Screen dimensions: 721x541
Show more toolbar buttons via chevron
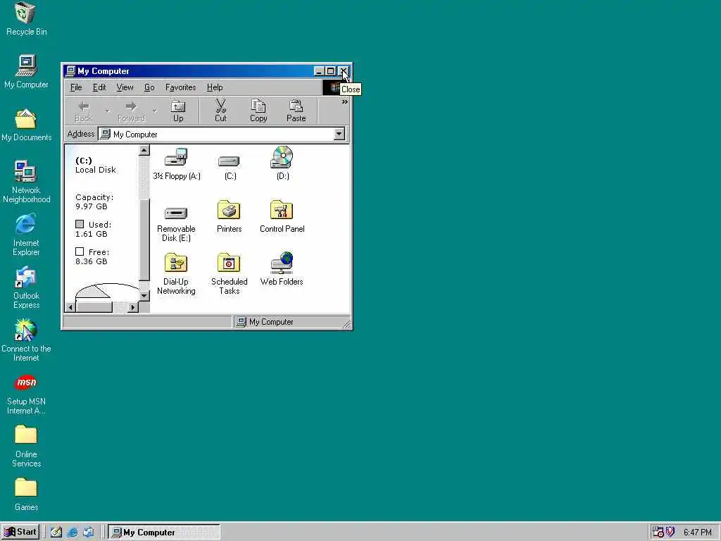coord(344,102)
